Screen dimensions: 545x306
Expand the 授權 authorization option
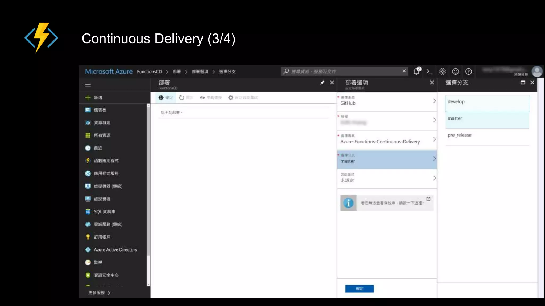[x=387, y=120]
